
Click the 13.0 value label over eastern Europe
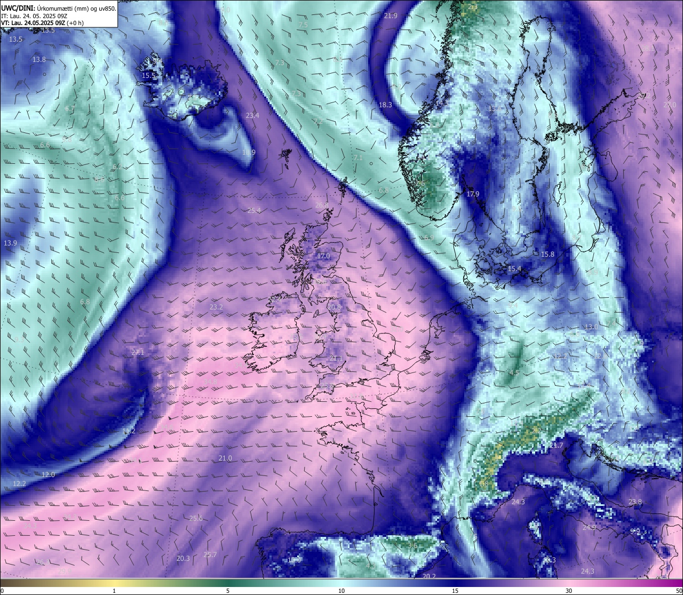[591, 327]
